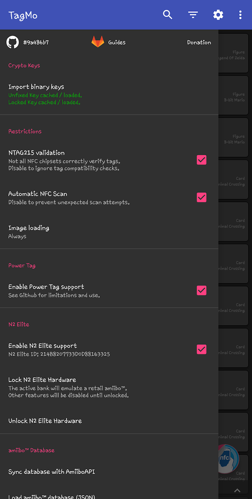
Task: Tap Unlock N2 Elite Hardware
Action: 45,421
